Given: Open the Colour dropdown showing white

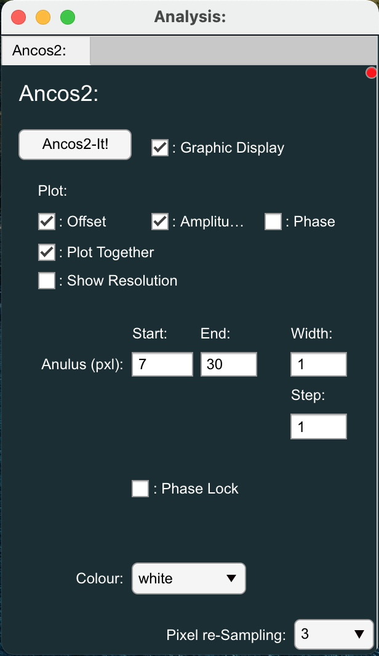Looking at the screenshot, I should pyautogui.click(x=188, y=578).
